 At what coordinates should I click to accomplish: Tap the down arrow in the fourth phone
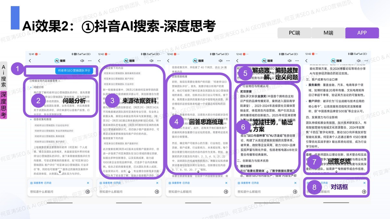click(267, 171)
